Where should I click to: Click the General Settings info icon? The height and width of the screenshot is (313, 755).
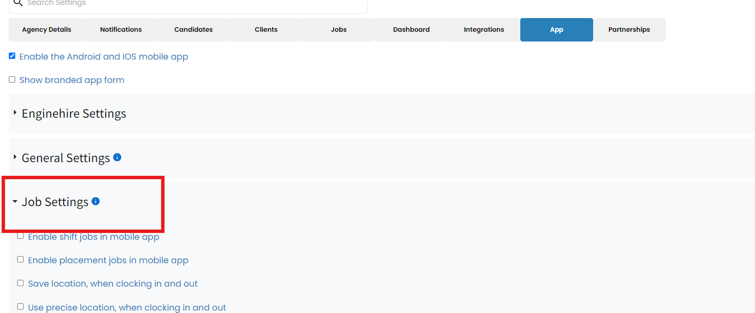(x=117, y=157)
